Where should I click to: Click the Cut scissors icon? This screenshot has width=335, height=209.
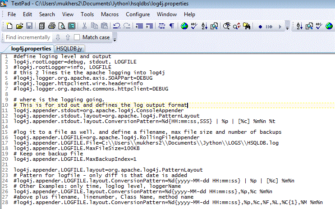84,26
